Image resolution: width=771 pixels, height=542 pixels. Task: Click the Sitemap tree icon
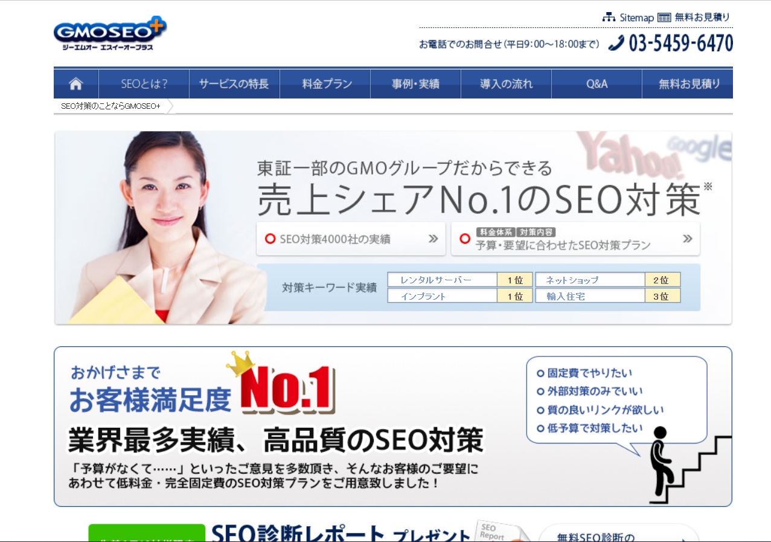coord(609,17)
